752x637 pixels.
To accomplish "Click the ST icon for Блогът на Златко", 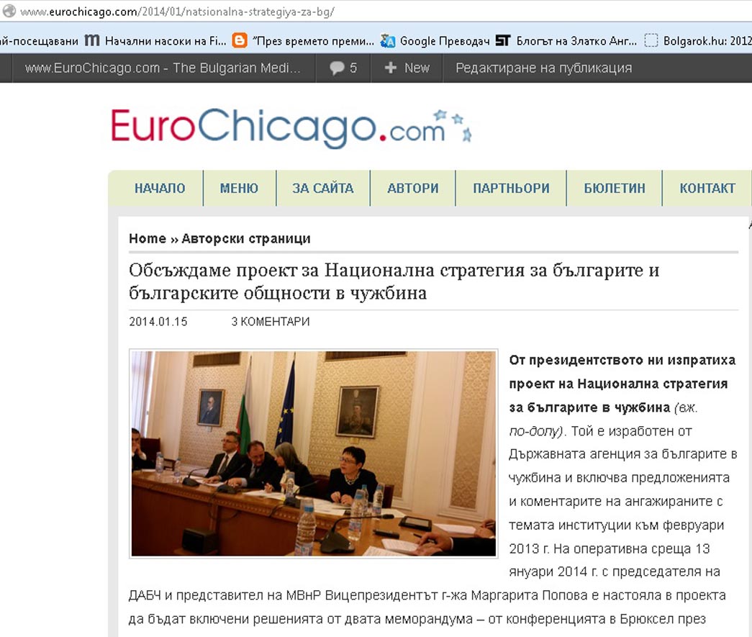I will (x=503, y=41).
